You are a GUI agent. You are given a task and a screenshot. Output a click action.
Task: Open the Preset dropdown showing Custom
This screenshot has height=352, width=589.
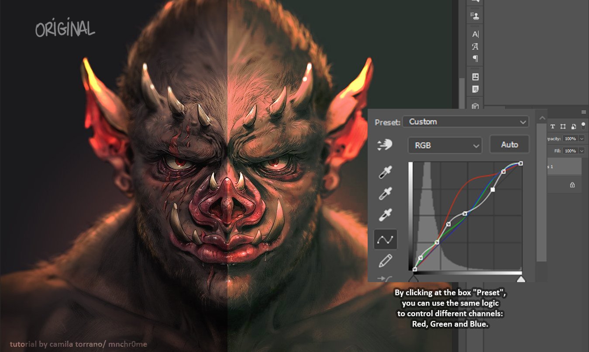click(x=465, y=122)
